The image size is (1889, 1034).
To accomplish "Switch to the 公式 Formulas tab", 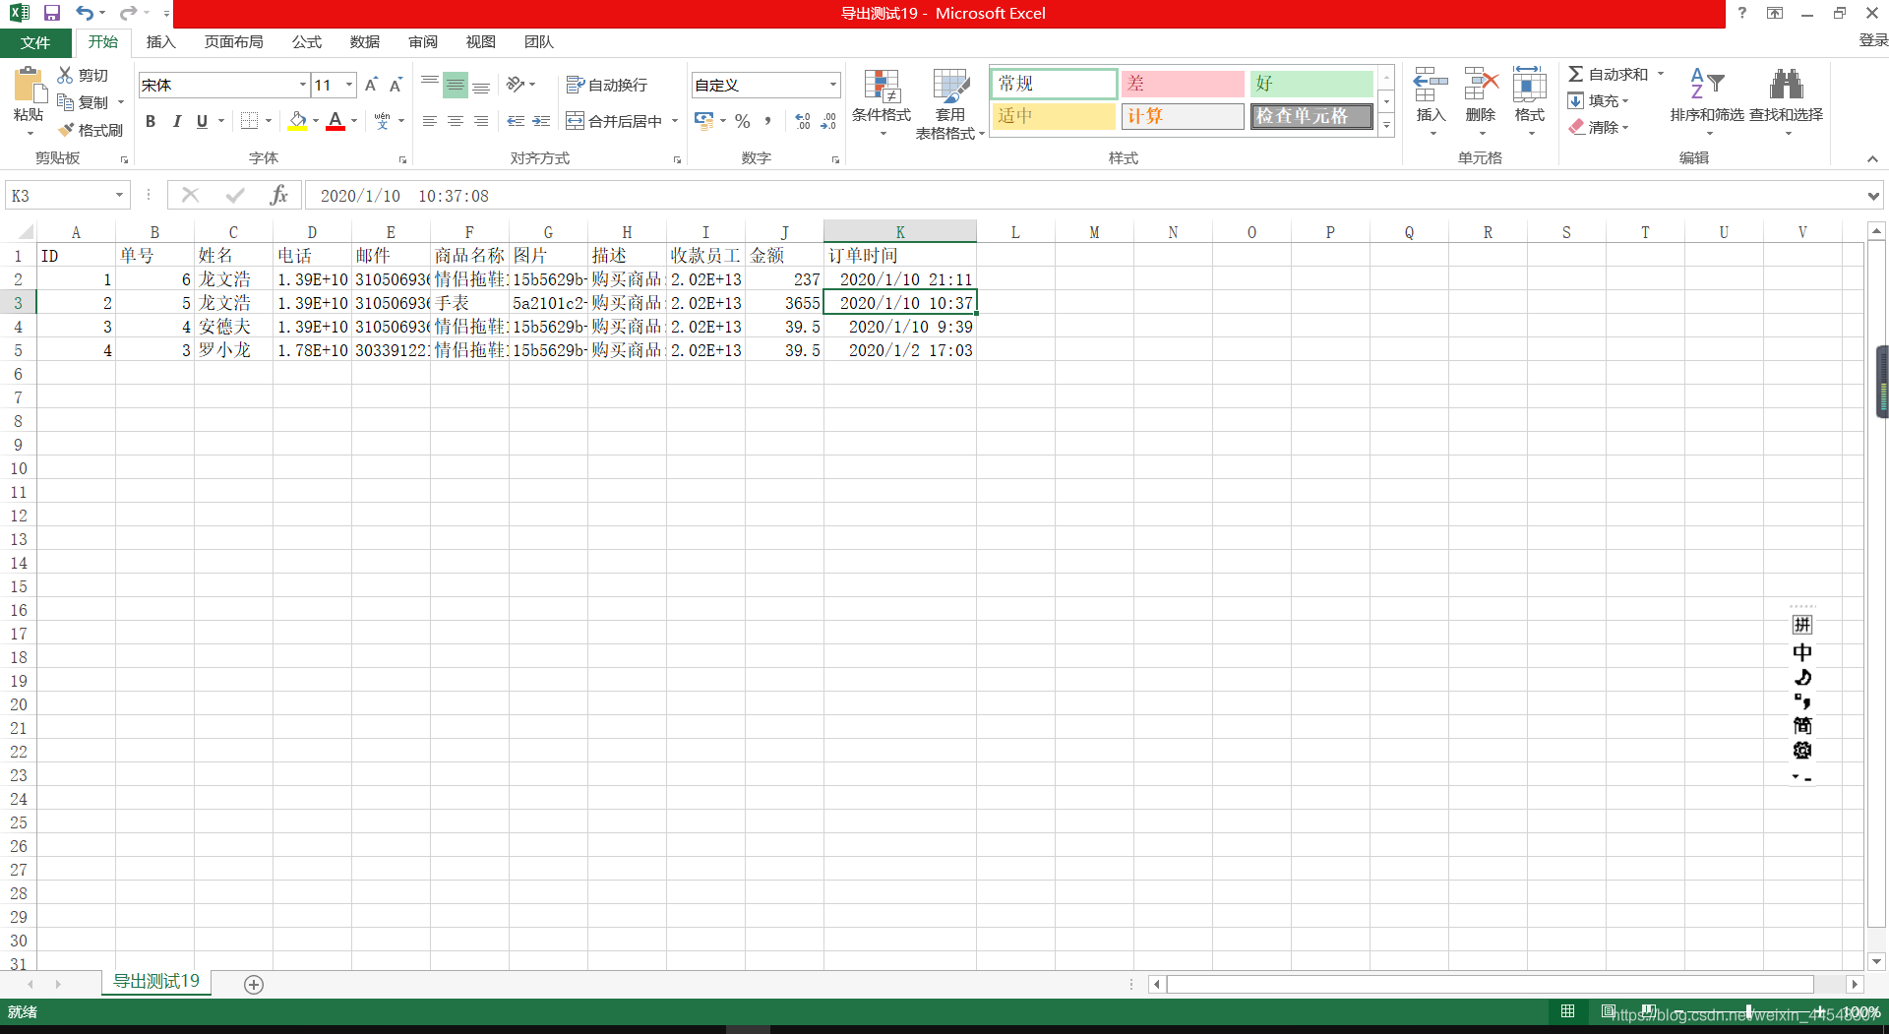I will click(x=307, y=42).
